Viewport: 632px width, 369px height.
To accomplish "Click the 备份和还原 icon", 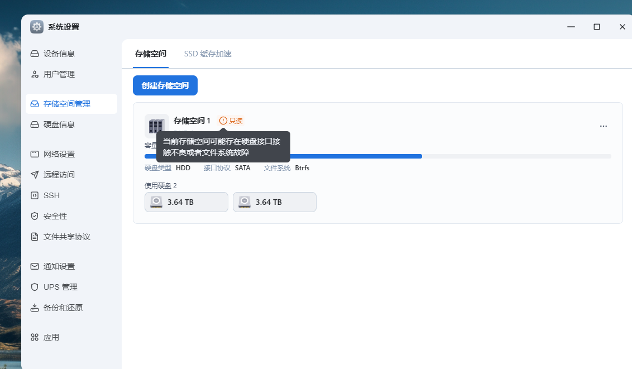I will 35,308.
